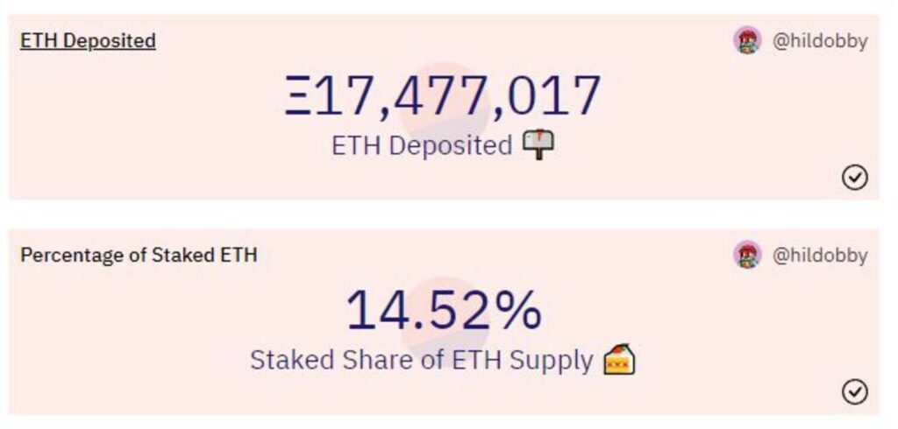Click the mailbox emoji beside ETH Deposited
This screenshot has width=898, height=429.
click(538, 145)
